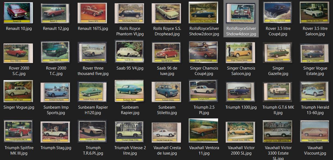Select Rover 3.5 litre Saloon.jpg thumbnail
Viewport: 333px width, 160px height.
point(315,12)
